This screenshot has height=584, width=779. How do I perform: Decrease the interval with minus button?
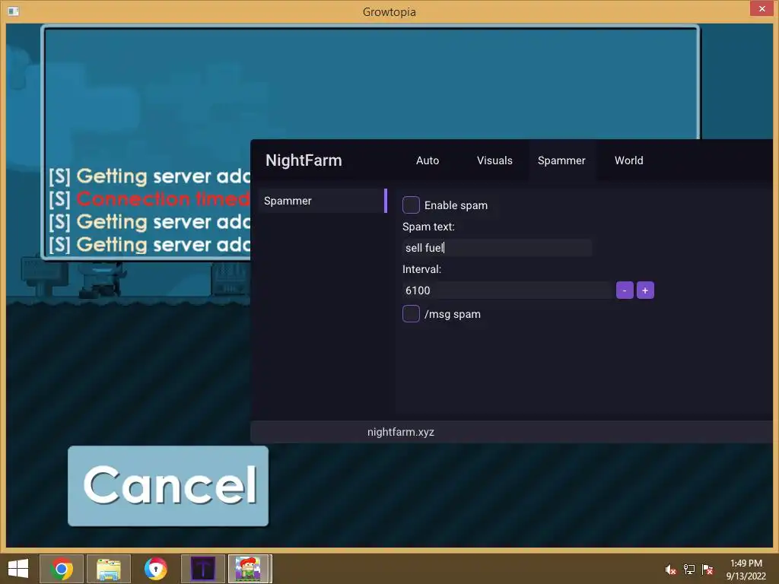click(x=625, y=290)
